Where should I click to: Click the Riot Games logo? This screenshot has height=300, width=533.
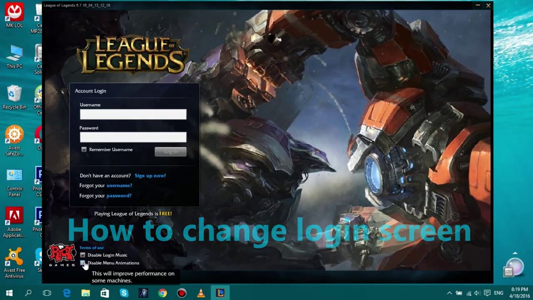(62, 255)
